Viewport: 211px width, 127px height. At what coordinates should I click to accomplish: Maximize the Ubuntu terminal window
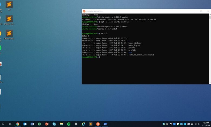coord(201,11)
